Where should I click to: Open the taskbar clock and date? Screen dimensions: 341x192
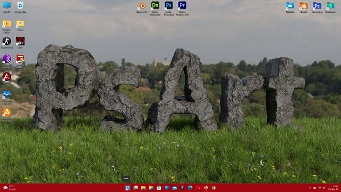[x=334, y=188]
